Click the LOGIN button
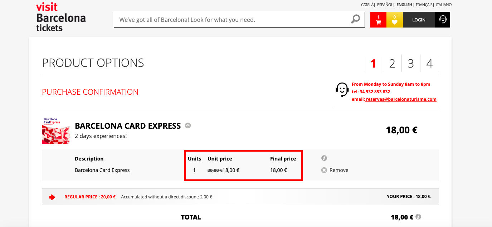Viewport: 492px width, 227px height. (x=419, y=20)
